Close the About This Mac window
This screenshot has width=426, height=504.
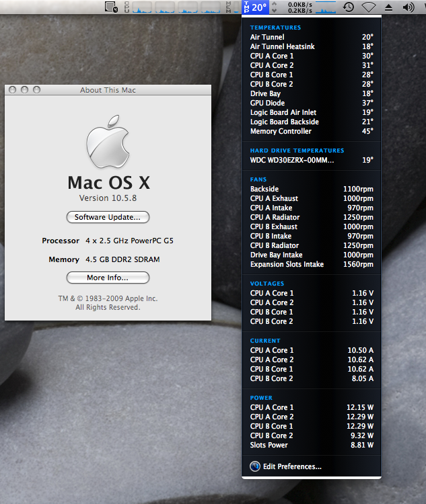coord(13,89)
